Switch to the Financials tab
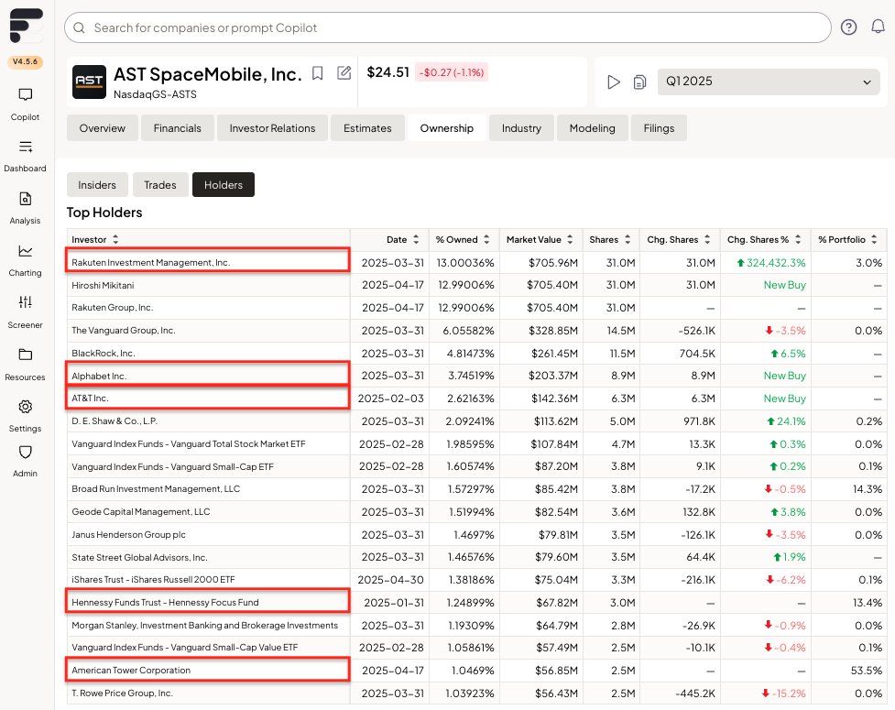This screenshot has width=895, height=710. pyautogui.click(x=178, y=128)
